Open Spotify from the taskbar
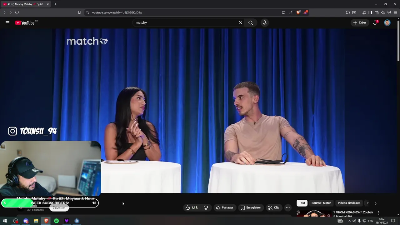This screenshot has height=225, width=400. pos(56,221)
